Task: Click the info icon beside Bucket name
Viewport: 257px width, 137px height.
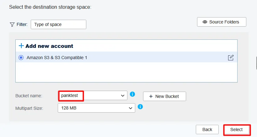Action: tap(132, 94)
